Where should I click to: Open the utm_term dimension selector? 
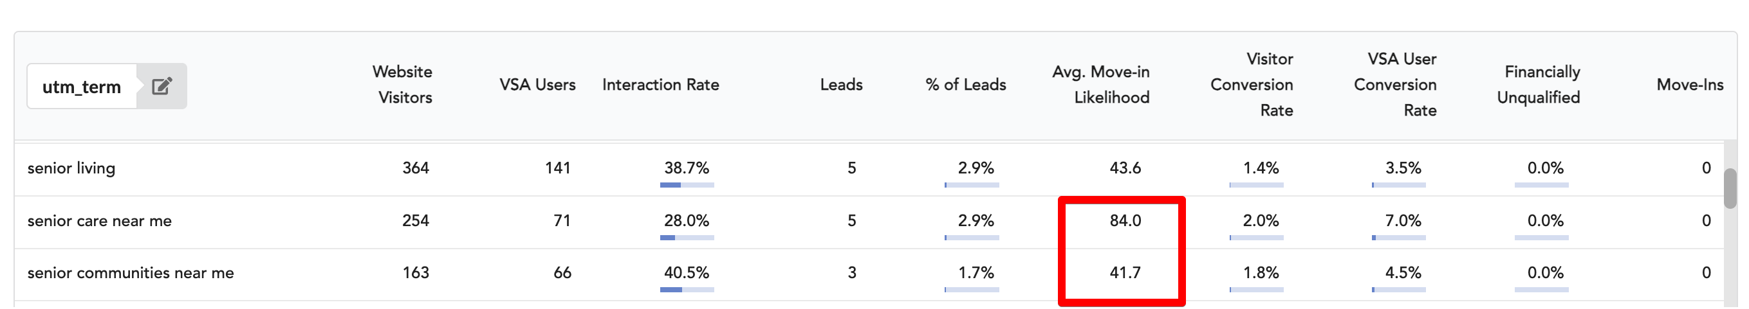coord(82,87)
